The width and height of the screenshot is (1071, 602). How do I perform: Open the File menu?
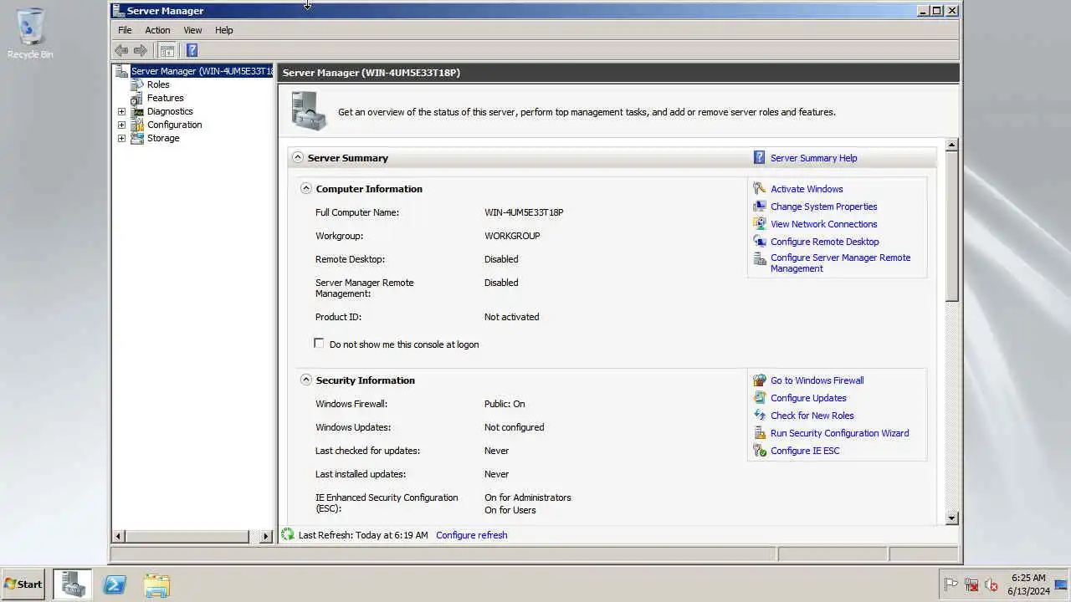click(125, 30)
